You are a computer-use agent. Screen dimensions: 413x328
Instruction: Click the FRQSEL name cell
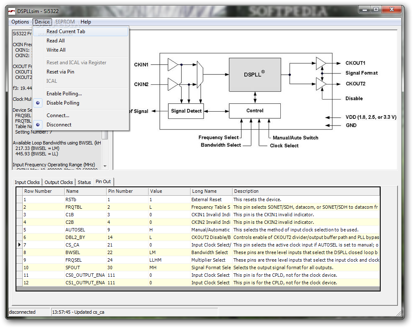86,260
